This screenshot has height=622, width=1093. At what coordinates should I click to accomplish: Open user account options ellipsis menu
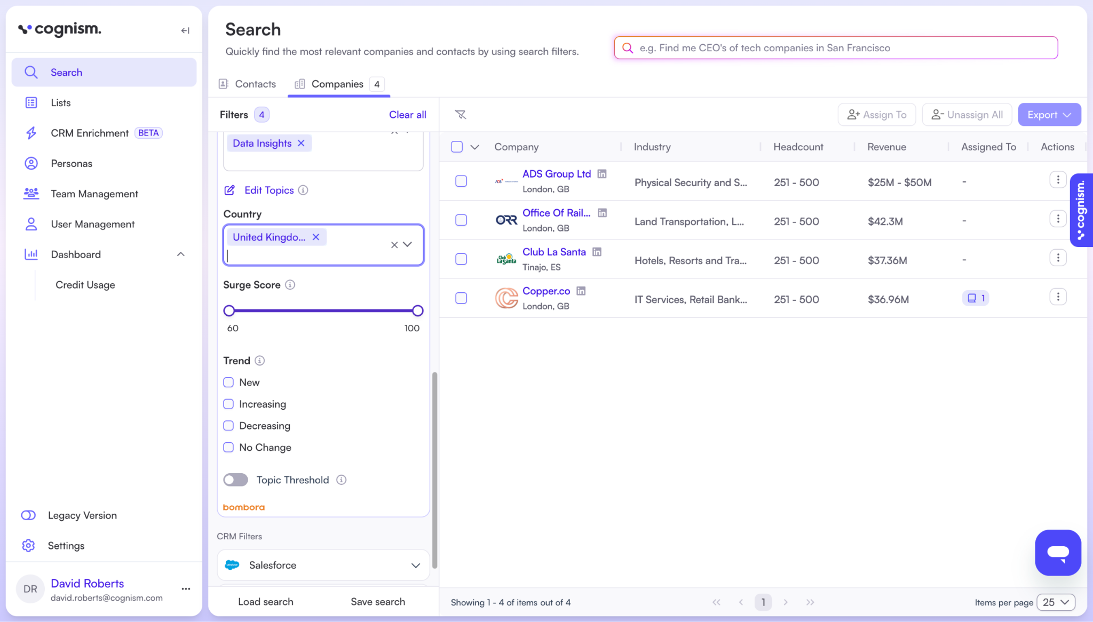(186, 589)
